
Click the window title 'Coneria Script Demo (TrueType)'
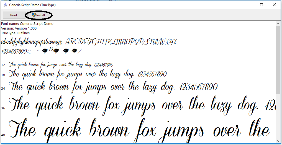coord(32,5)
